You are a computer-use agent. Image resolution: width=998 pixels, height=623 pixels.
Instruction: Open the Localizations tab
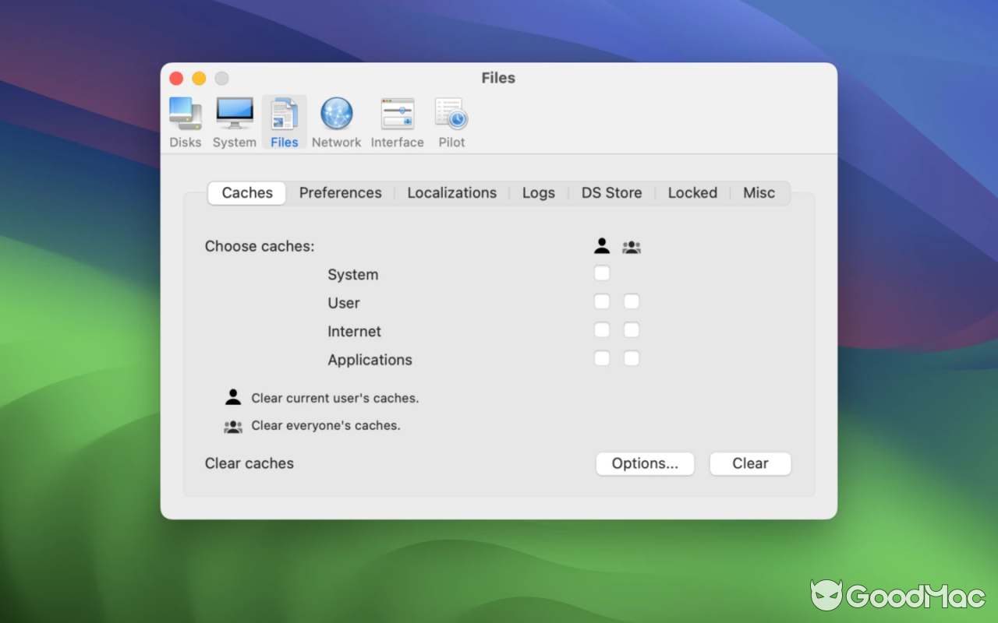(451, 192)
